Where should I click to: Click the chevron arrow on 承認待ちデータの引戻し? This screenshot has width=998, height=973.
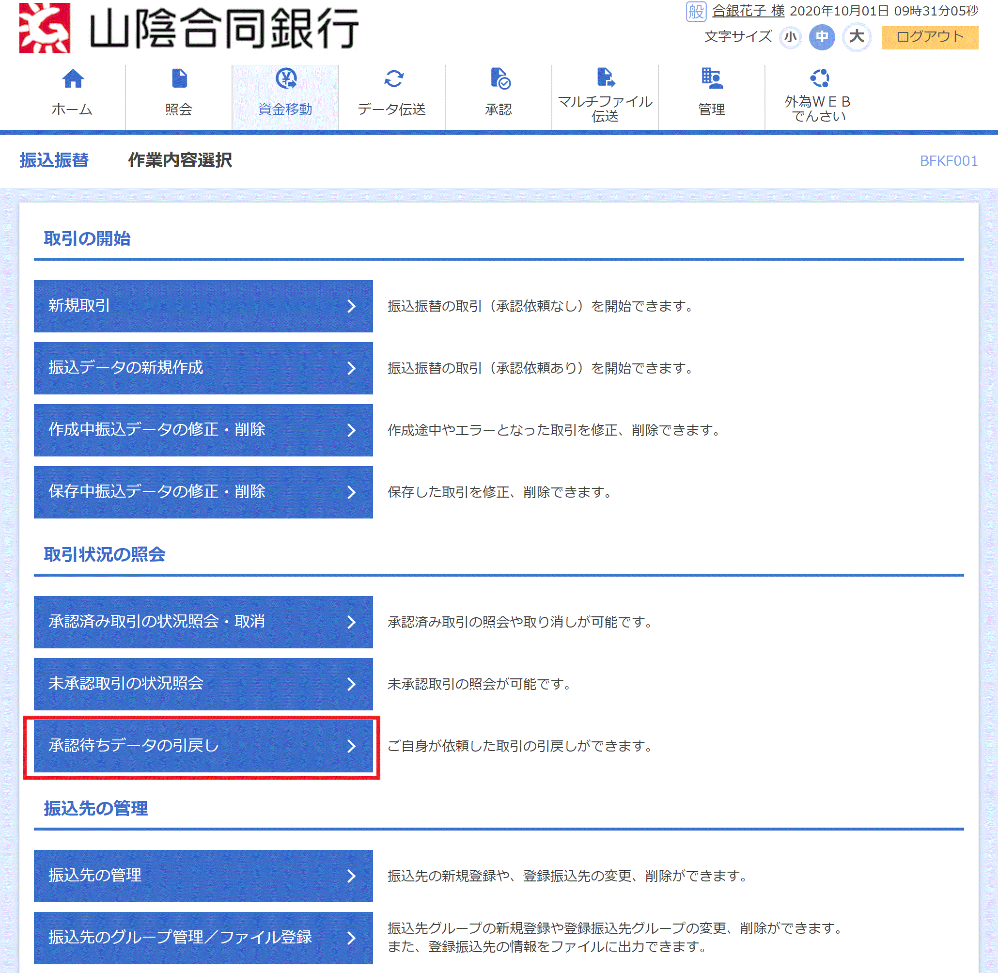(351, 746)
